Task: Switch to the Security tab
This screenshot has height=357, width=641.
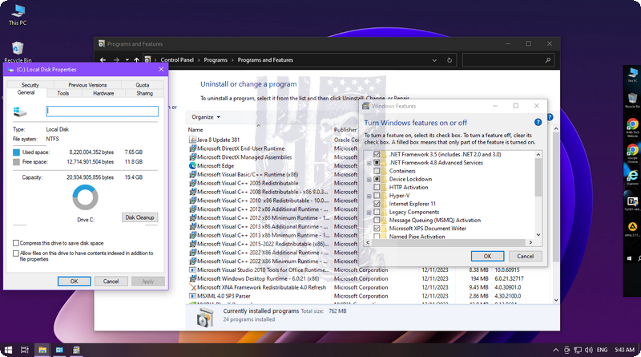Action: pyautogui.click(x=30, y=85)
